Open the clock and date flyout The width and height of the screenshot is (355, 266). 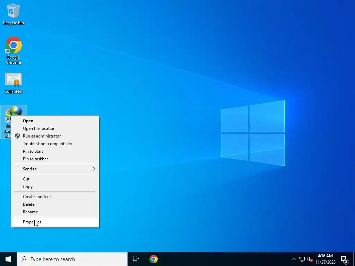coord(325,259)
